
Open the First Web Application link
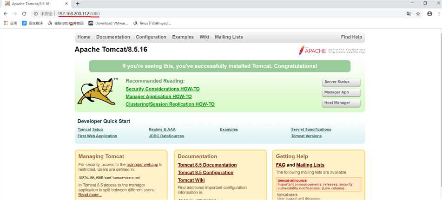[x=97, y=136]
